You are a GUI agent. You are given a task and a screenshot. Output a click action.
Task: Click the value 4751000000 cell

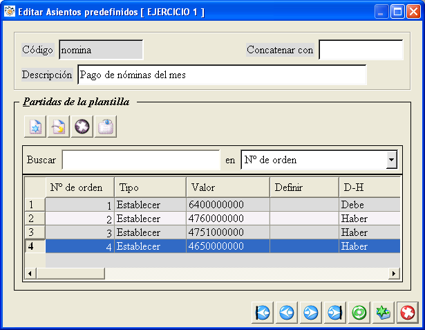click(x=228, y=232)
